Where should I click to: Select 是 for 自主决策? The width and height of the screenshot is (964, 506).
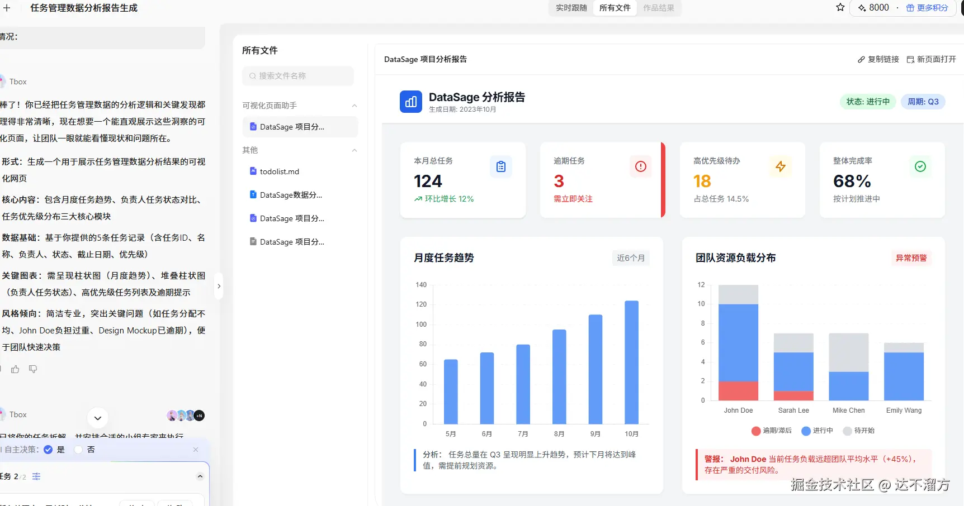click(48, 450)
